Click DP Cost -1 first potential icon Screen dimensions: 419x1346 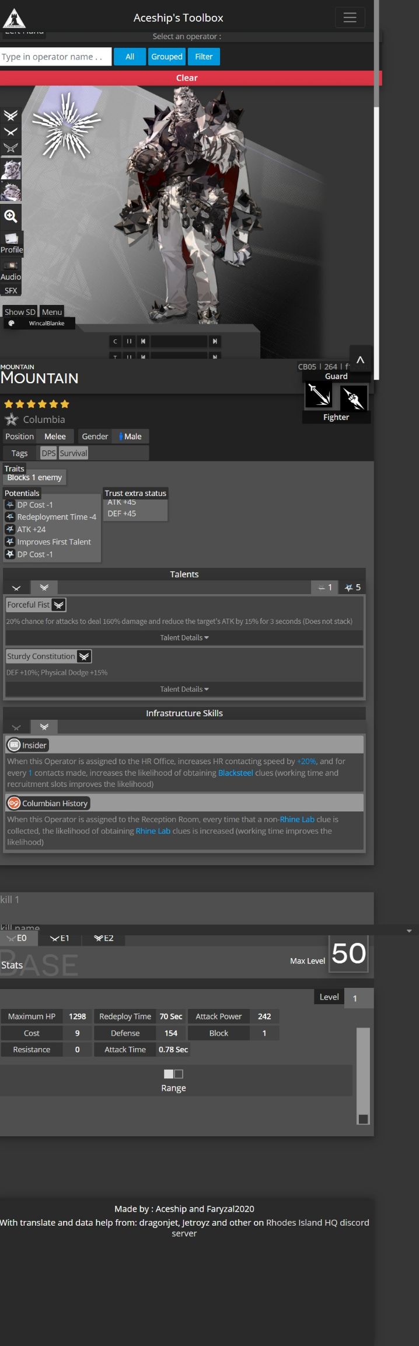click(10, 505)
